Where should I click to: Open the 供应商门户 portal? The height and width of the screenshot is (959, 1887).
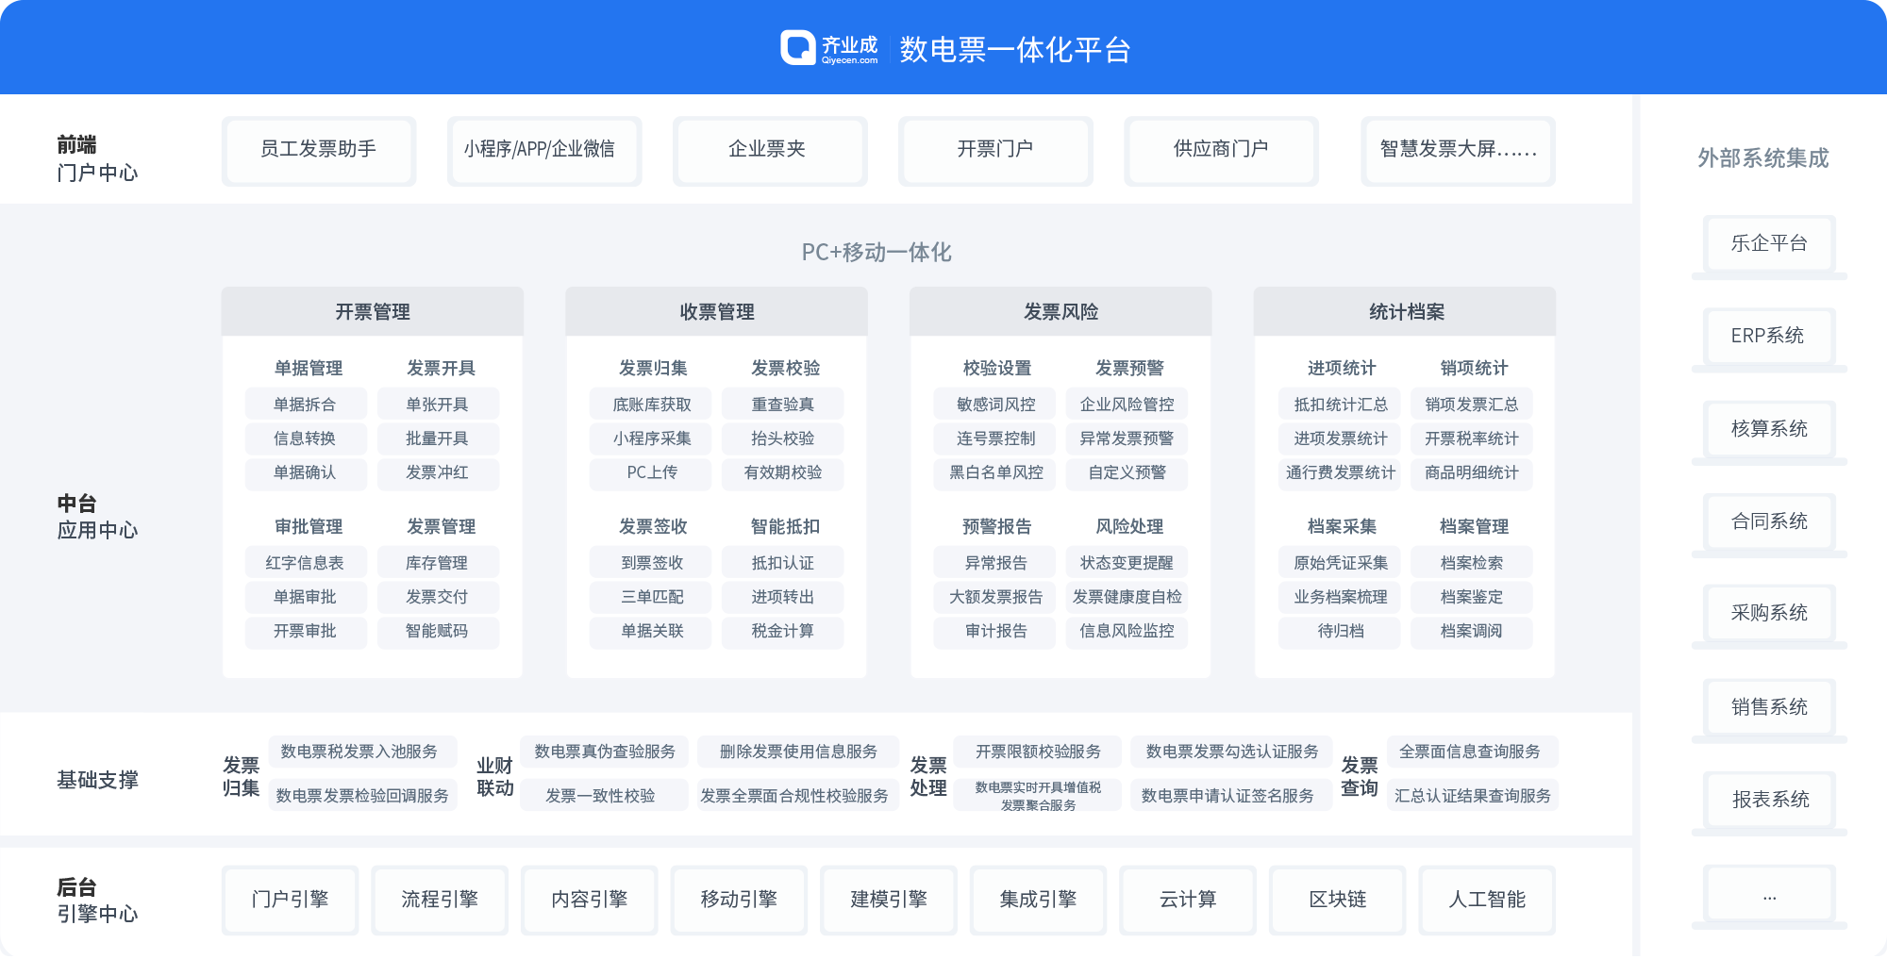click(1221, 150)
